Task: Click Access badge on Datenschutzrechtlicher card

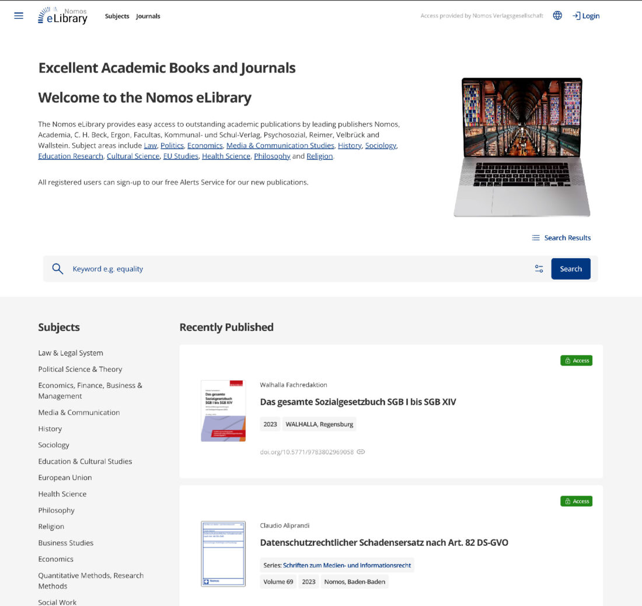Action: [x=576, y=501]
